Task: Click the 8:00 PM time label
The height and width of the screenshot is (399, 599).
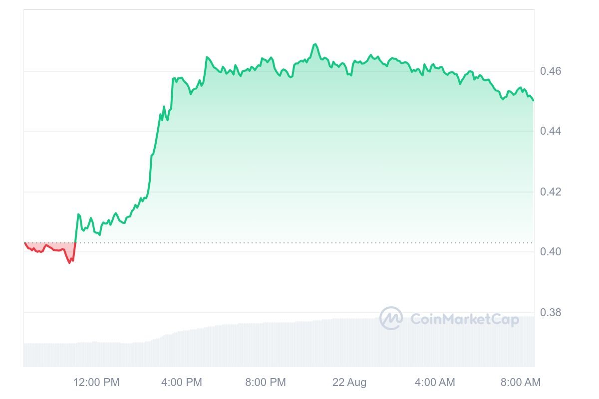Action: pos(266,383)
